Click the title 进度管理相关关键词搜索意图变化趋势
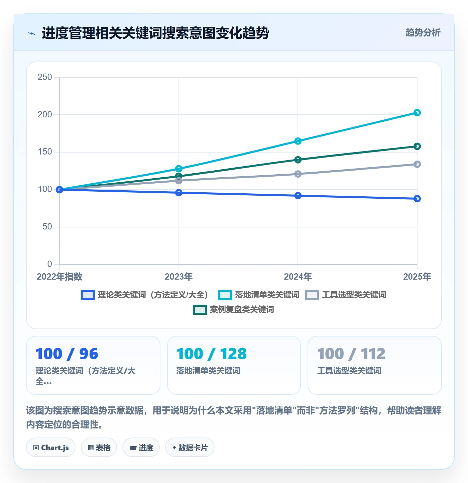The width and height of the screenshot is (468, 483). point(155,33)
